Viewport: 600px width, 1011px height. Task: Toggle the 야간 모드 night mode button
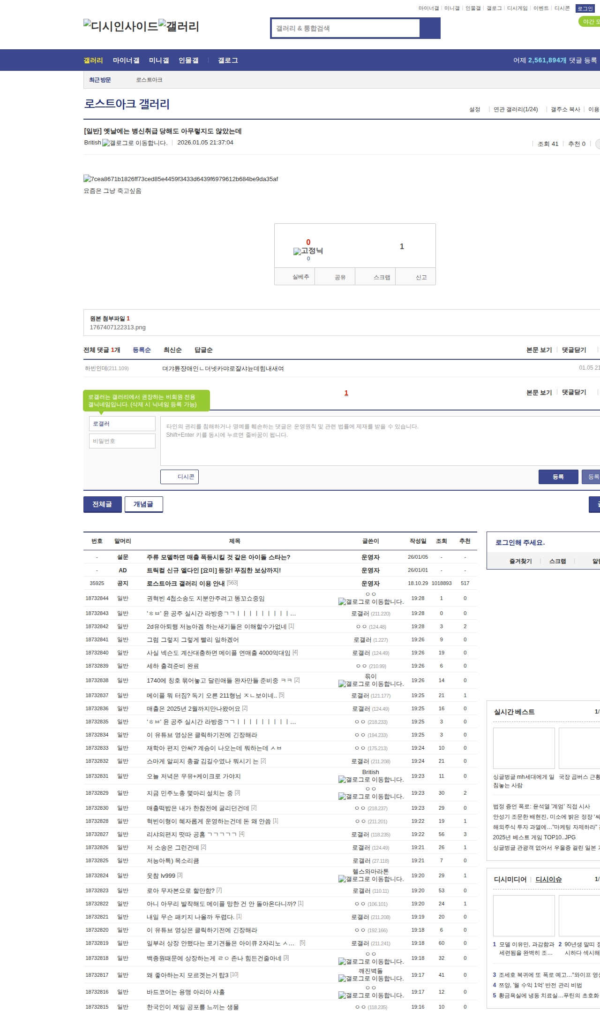pyautogui.click(x=589, y=22)
